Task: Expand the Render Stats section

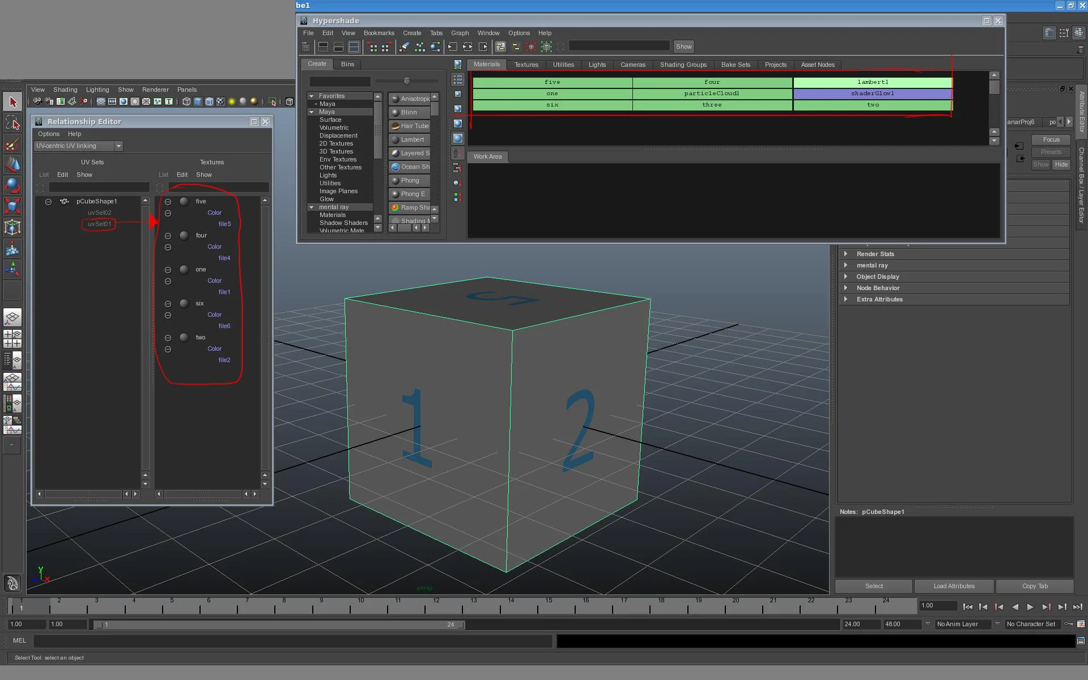Action: point(845,254)
